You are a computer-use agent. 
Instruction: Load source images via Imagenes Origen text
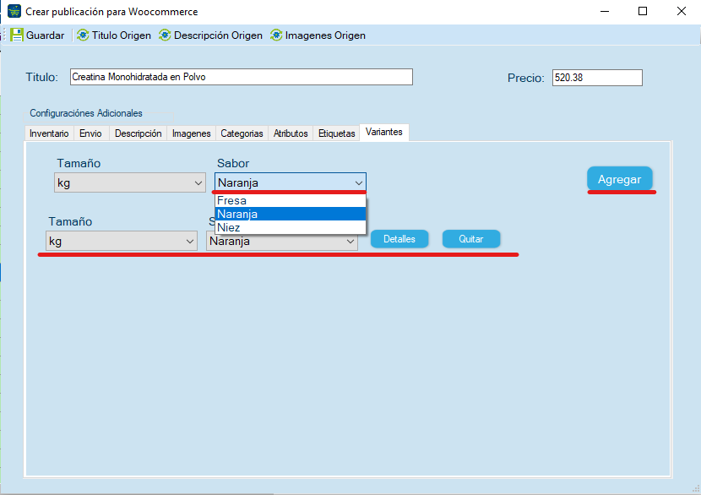click(325, 35)
